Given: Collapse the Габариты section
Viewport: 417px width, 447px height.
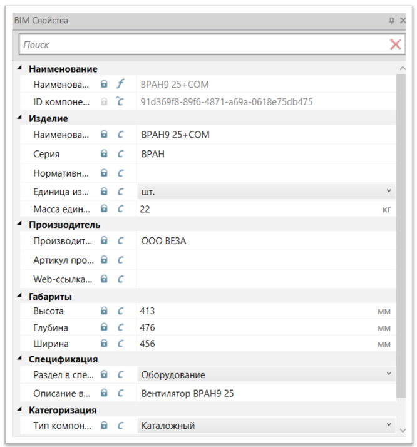Looking at the screenshot, I should click(x=19, y=297).
